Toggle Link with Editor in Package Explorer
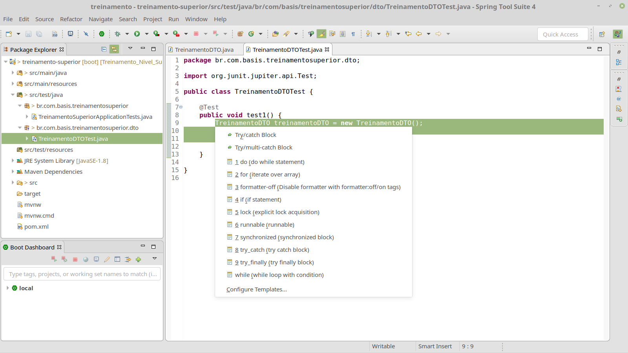Viewport: 628px width, 353px height. 114,49
